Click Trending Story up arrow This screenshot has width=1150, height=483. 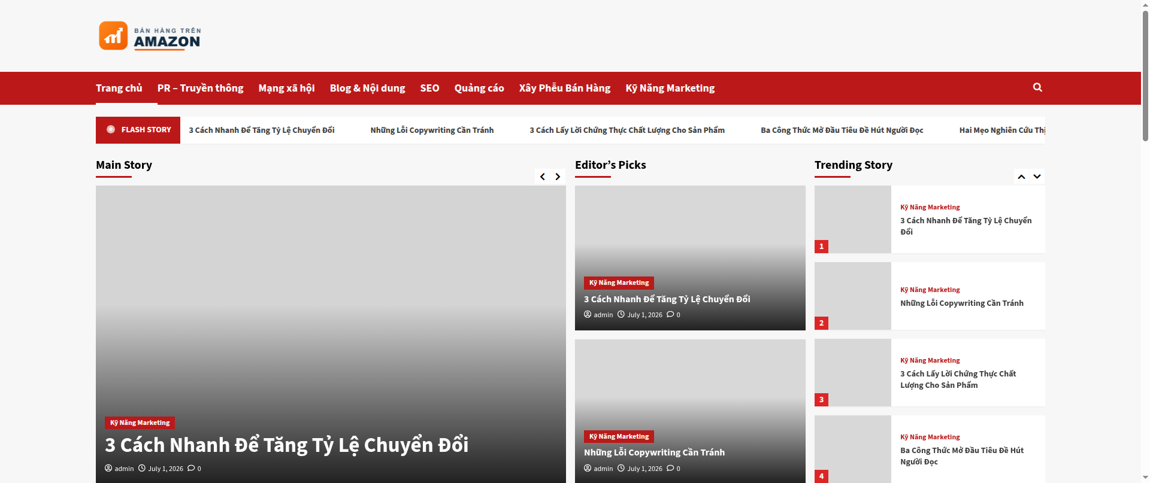pyautogui.click(x=1022, y=177)
